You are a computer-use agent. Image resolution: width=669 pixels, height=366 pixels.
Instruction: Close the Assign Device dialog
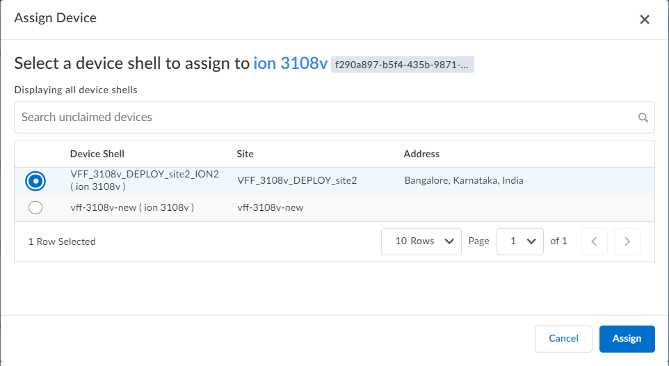point(645,19)
